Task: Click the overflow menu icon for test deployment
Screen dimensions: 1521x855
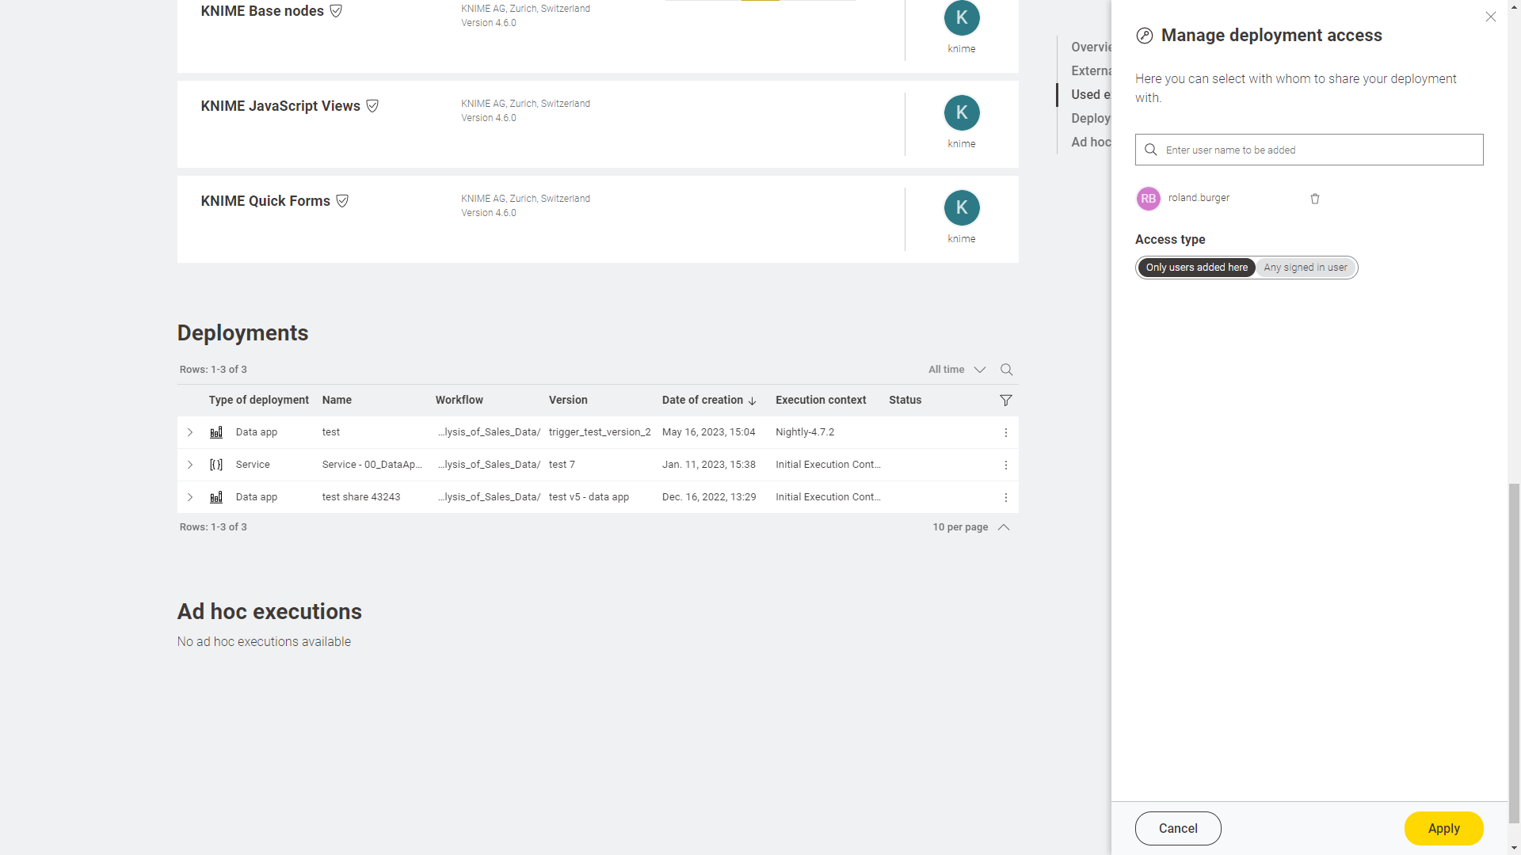Action: (x=1005, y=432)
